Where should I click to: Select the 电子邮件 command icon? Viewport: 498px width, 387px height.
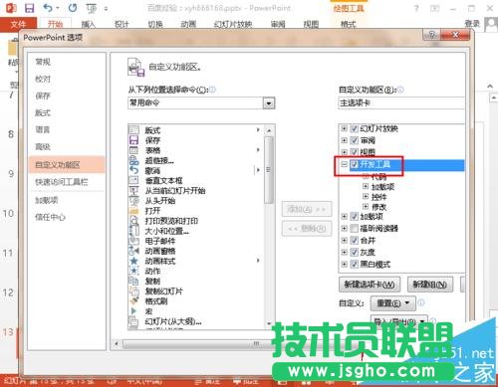coord(133,241)
